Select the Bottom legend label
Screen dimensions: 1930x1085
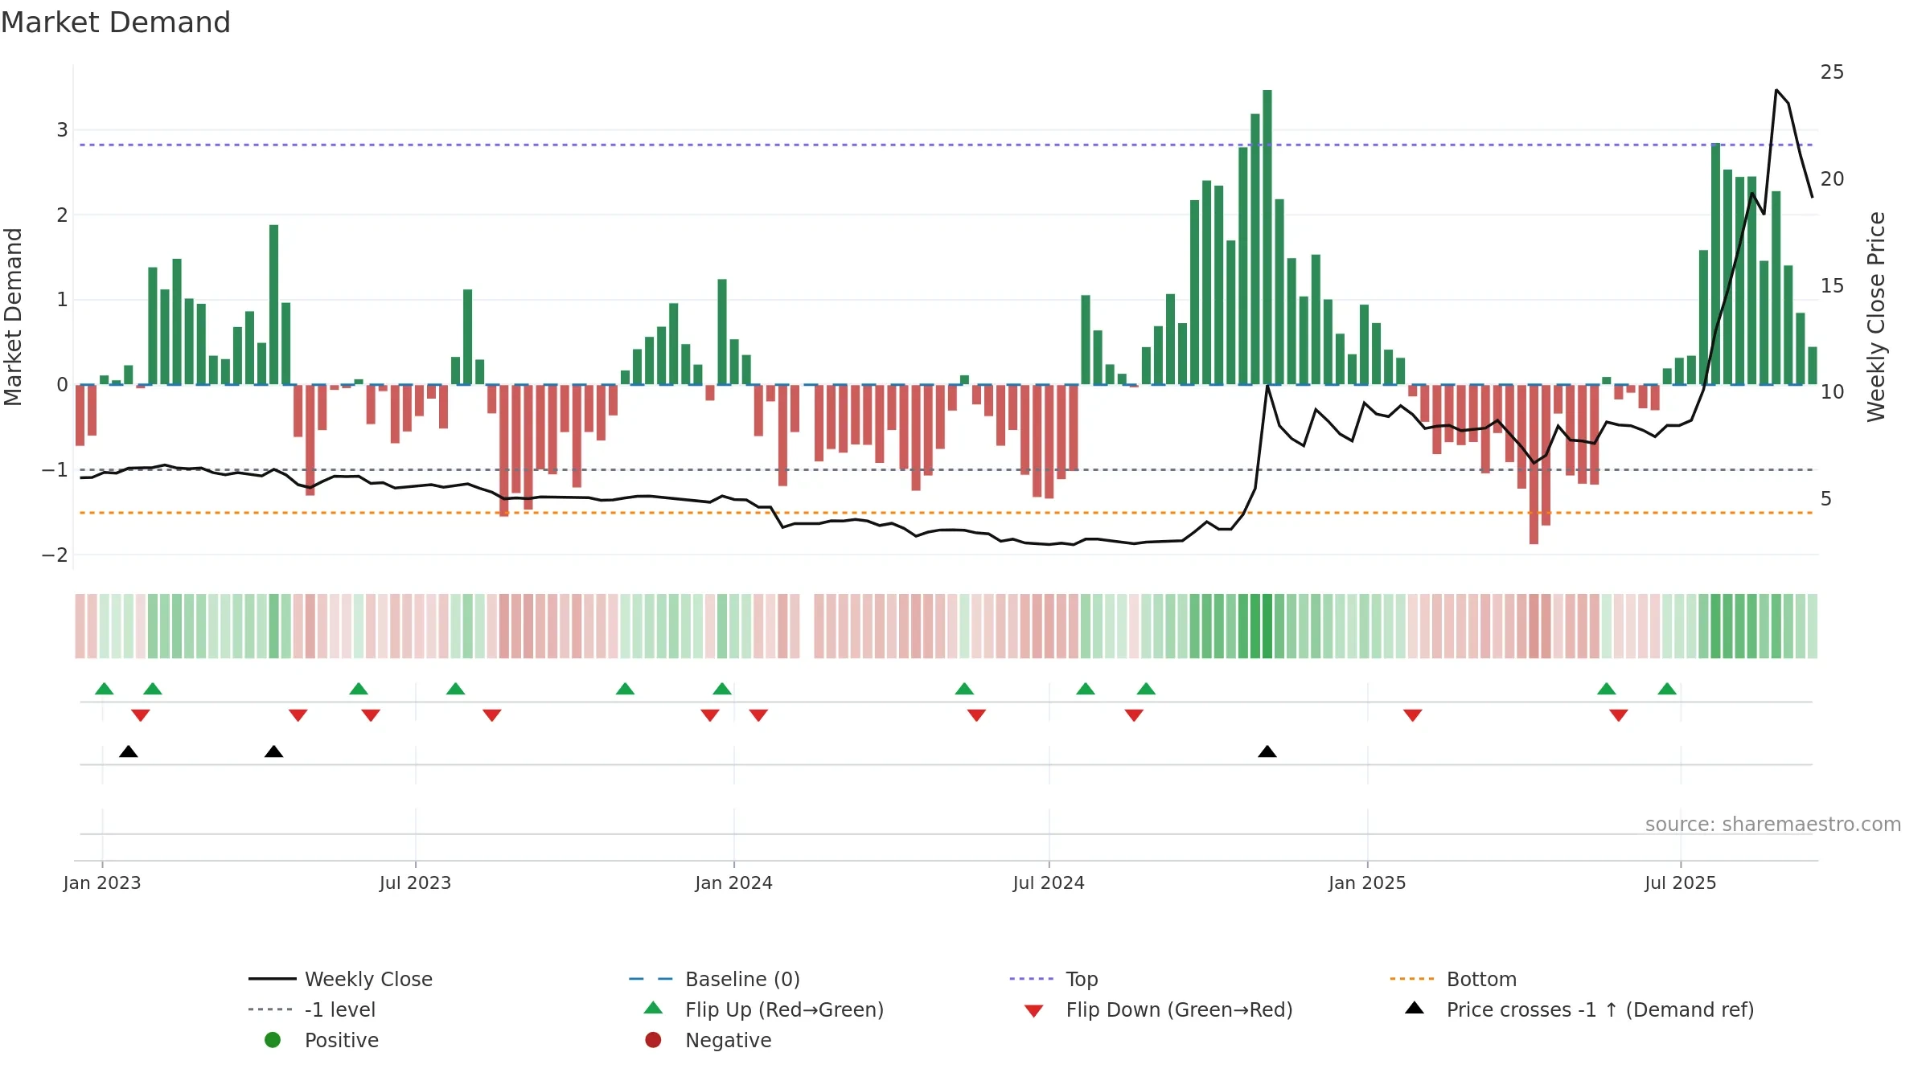coord(1481,979)
